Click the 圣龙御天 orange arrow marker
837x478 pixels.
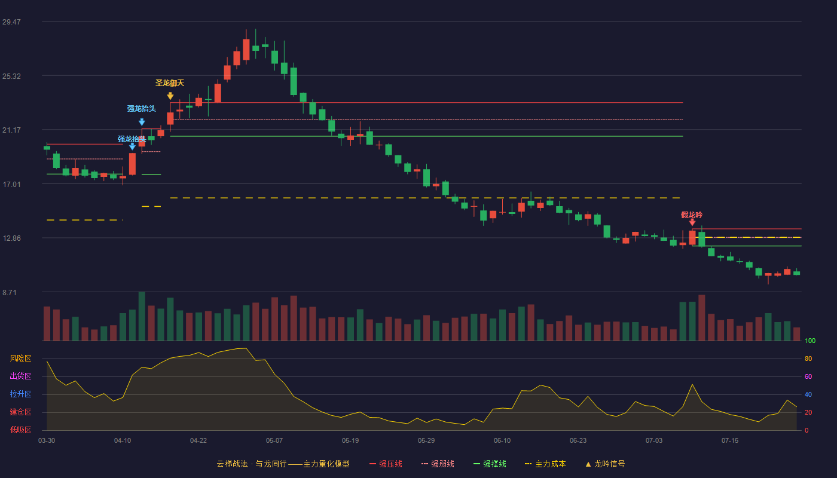click(170, 96)
